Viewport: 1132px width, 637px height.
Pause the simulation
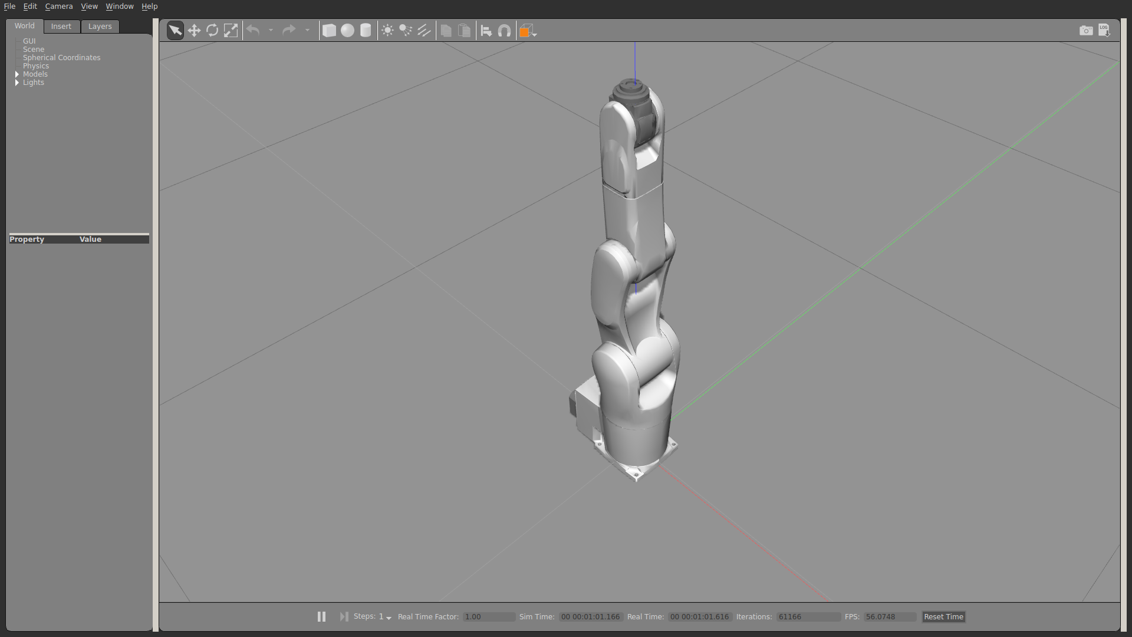point(321,616)
